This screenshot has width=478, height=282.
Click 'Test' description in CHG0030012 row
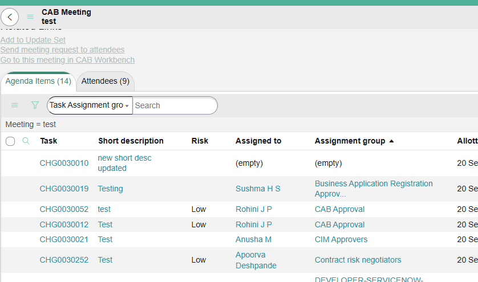pos(105,225)
